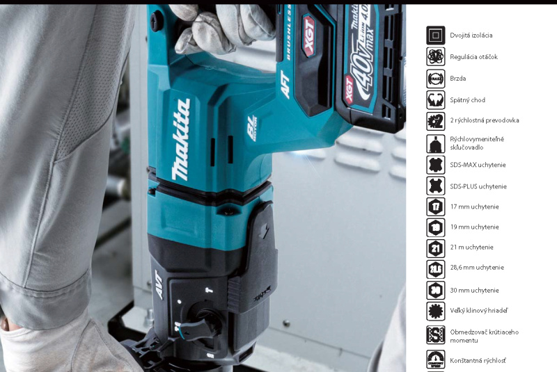Click the 2 rýchlostná prevodovka icon
Viewport: 557px width, 372px height.
click(x=436, y=121)
